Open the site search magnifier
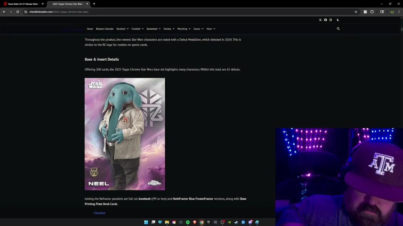 coord(338,29)
